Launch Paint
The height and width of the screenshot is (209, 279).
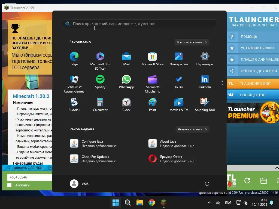coord(153,105)
